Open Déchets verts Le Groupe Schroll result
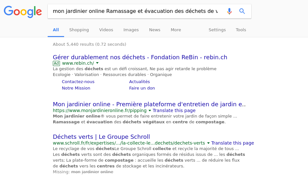The width and height of the screenshot is (308, 180). point(101,137)
